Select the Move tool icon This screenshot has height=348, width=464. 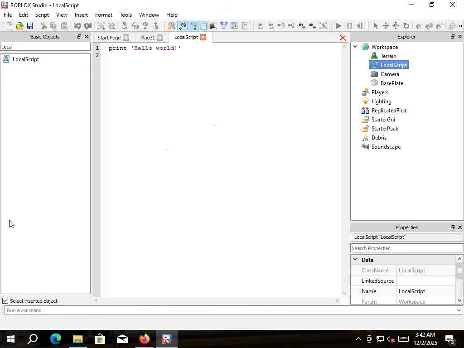coord(386,26)
